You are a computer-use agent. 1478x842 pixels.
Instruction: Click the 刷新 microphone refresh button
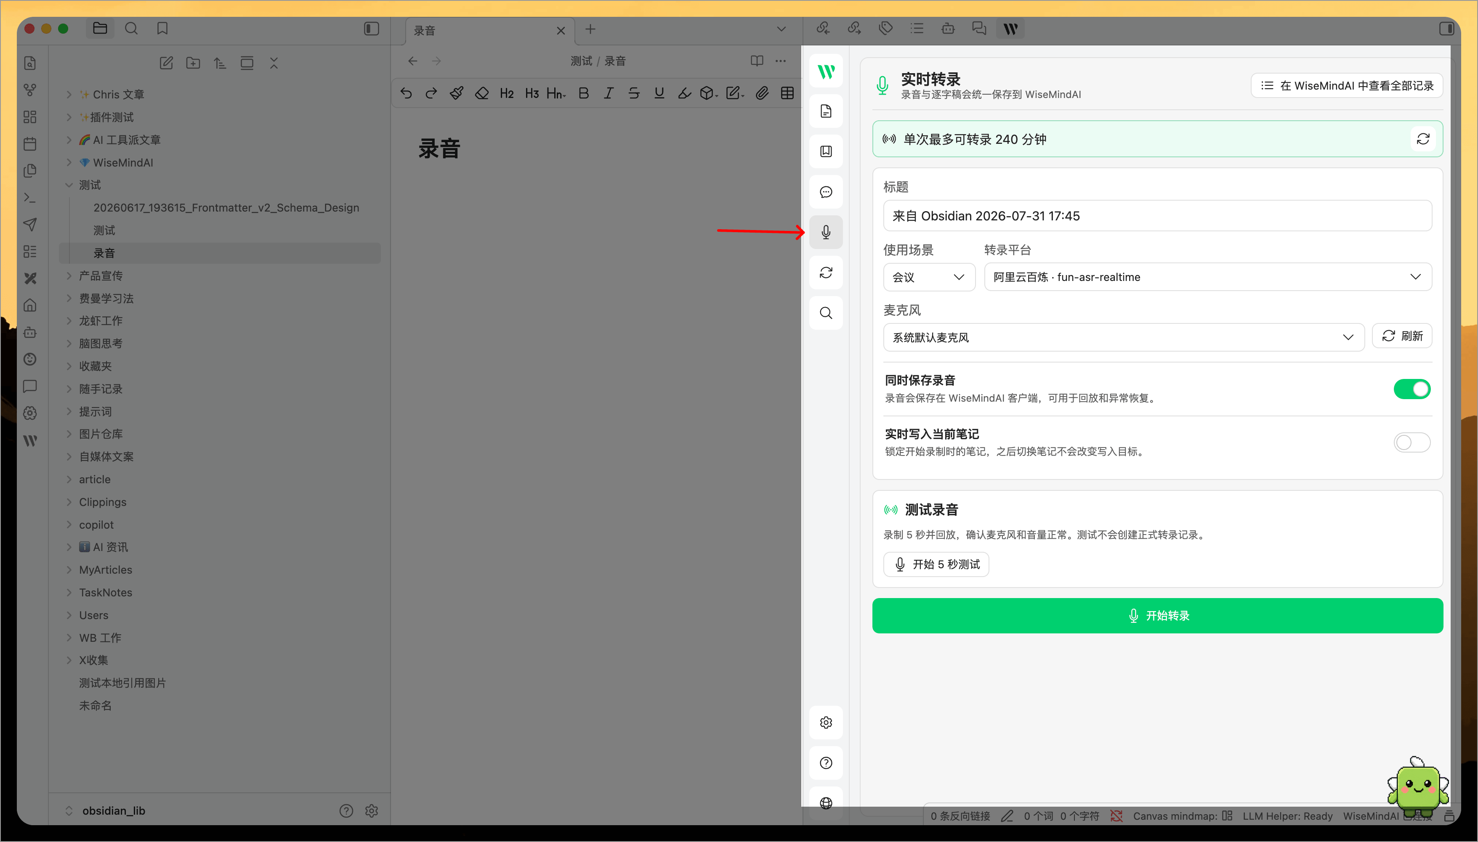1402,336
